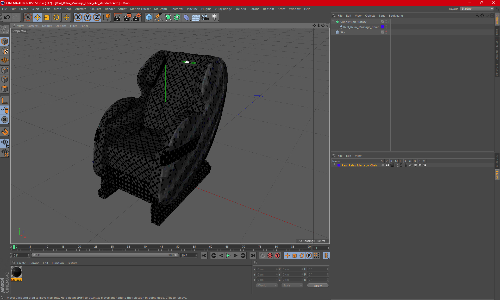Click the Undo arrow icon
Screen dimensions: 500x300
coord(7,17)
